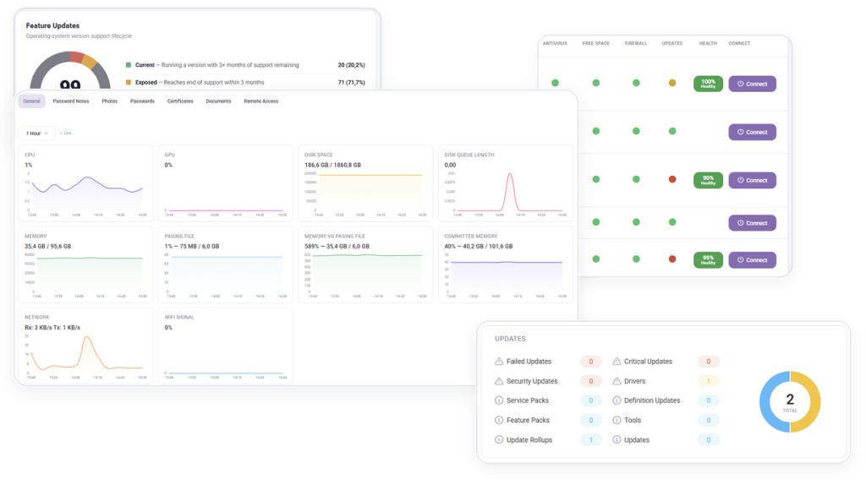Click the yellow segment of the updates donut
Screen dimensions: 866x485
pyautogui.click(x=815, y=401)
